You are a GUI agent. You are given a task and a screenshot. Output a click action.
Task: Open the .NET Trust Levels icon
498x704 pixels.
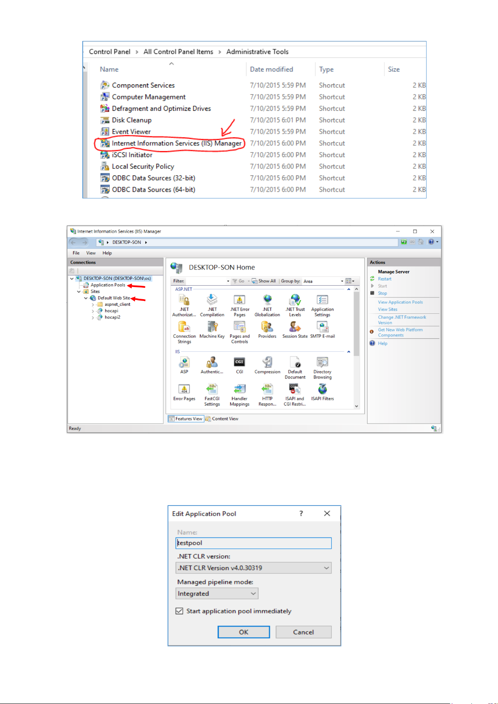[x=295, y=300]
